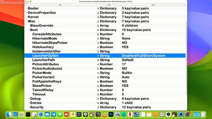Open the Trash in the dock
Viewport: 212px width, 119px height.
click(203, 114)
